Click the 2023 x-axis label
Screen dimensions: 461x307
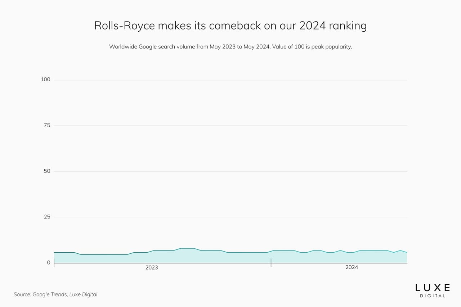pos(152,267)
